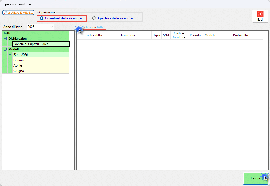Screen dimensions: 270x186
Task: Open the Guida e Video help button
Action: [18, 13]
